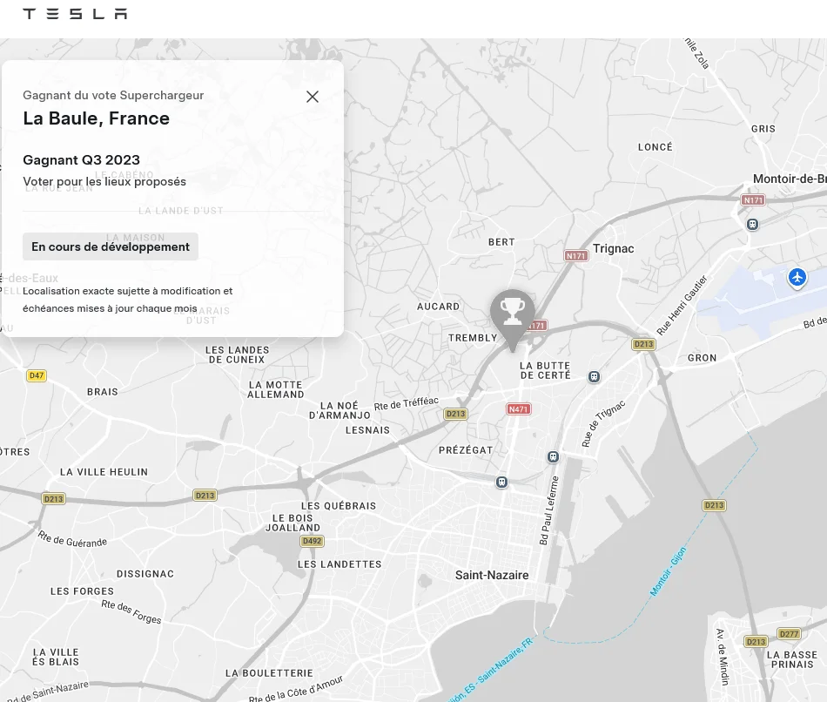Click the D213 shield above Les Québrais

(205, 495)
